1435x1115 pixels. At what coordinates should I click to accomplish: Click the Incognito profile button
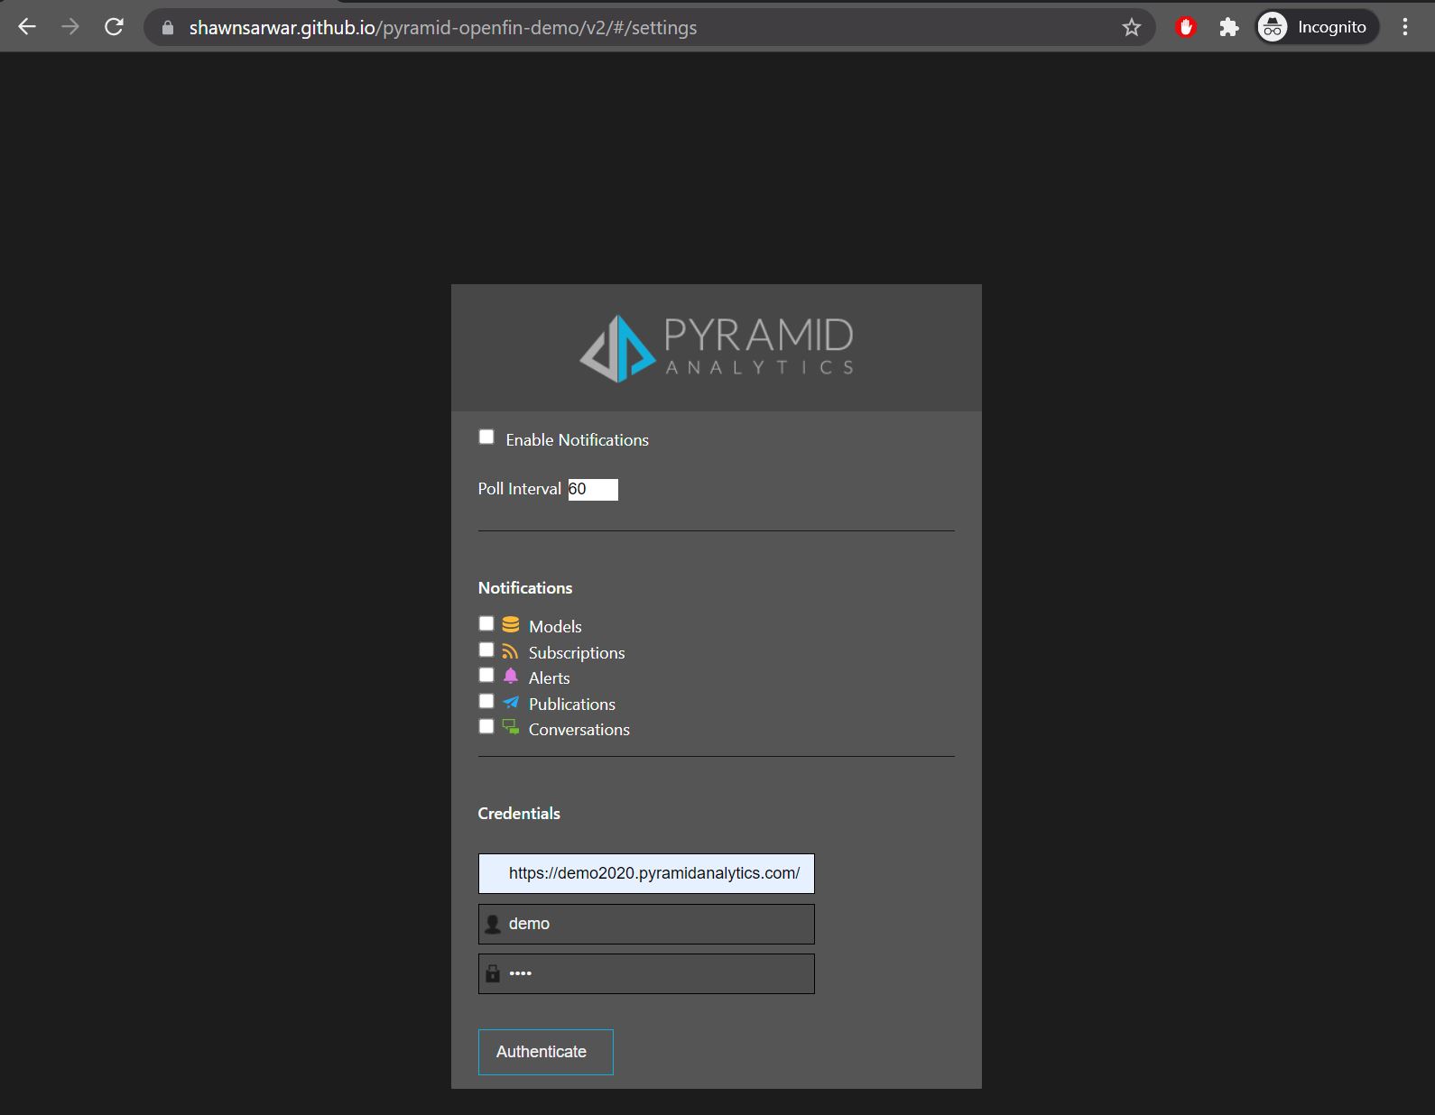click(1318, 27)
